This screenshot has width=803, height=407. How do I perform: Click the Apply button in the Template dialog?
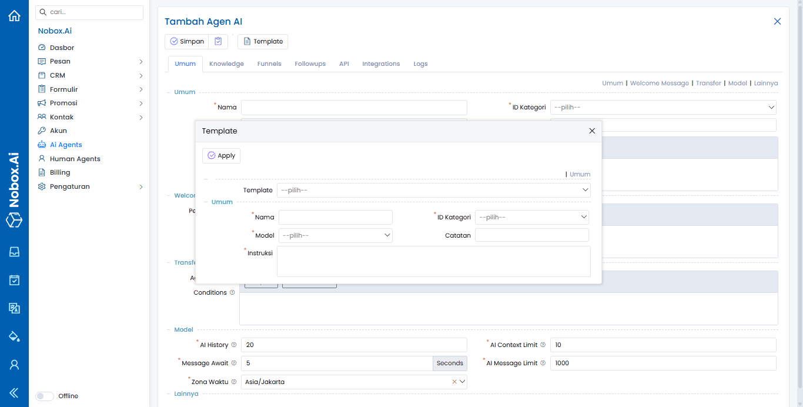221,155
